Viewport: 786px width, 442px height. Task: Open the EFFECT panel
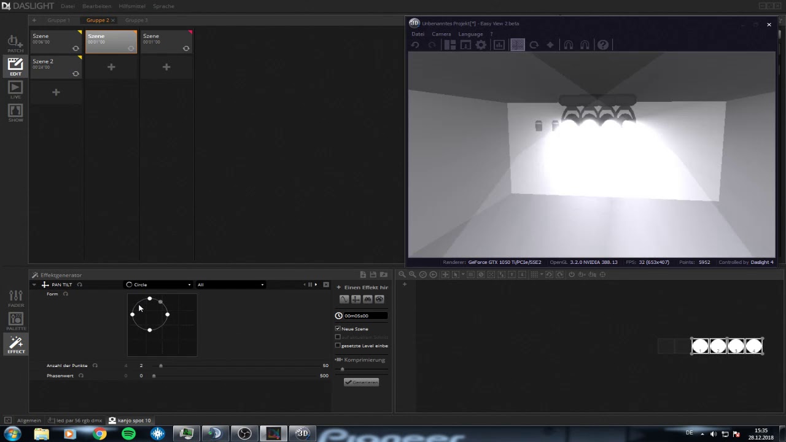(16, 345)
